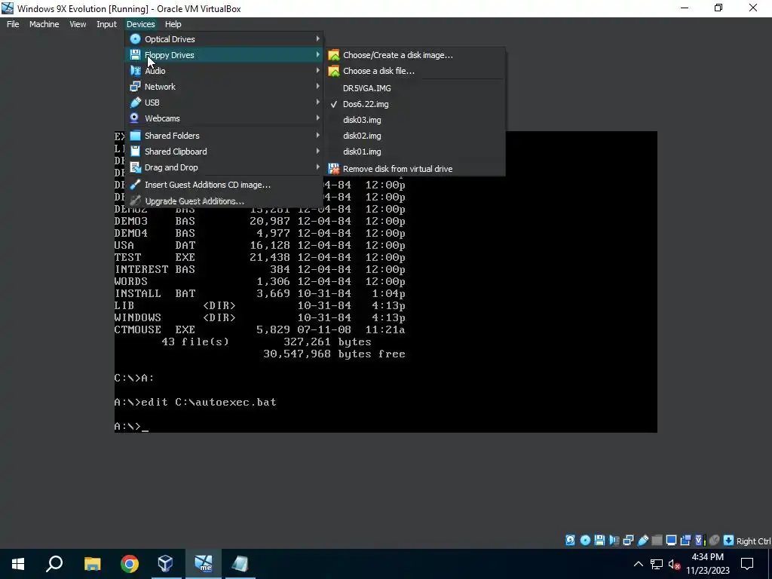The height and width of the screenshot is (579, 772).
Task: Click the WINDOWS <DIR> directory row
Action: pyautogui.click(x=259, y=317)
